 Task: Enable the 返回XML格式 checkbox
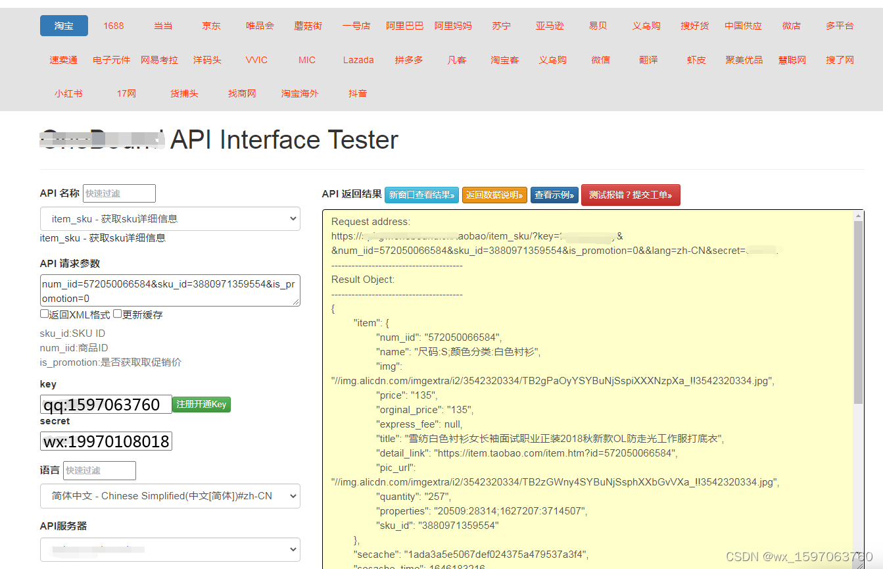coord(45,314)
